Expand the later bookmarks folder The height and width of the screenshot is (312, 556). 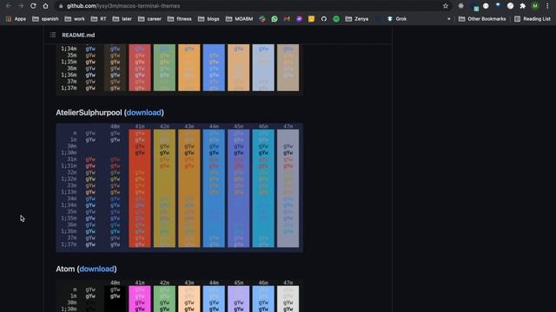(122, 19)
